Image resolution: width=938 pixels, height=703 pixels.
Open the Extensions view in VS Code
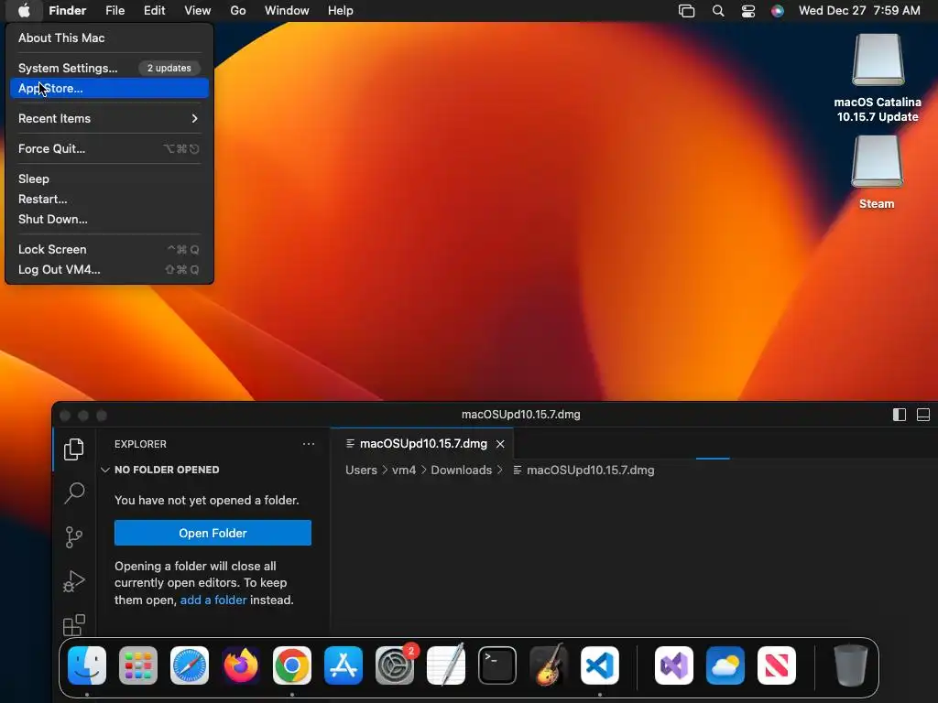(73, 624)
